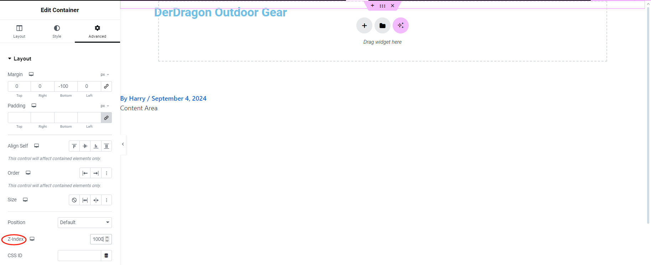Click the plus button above Drag widget here
Screen dimensions: 651x265
tap(364, 26)
